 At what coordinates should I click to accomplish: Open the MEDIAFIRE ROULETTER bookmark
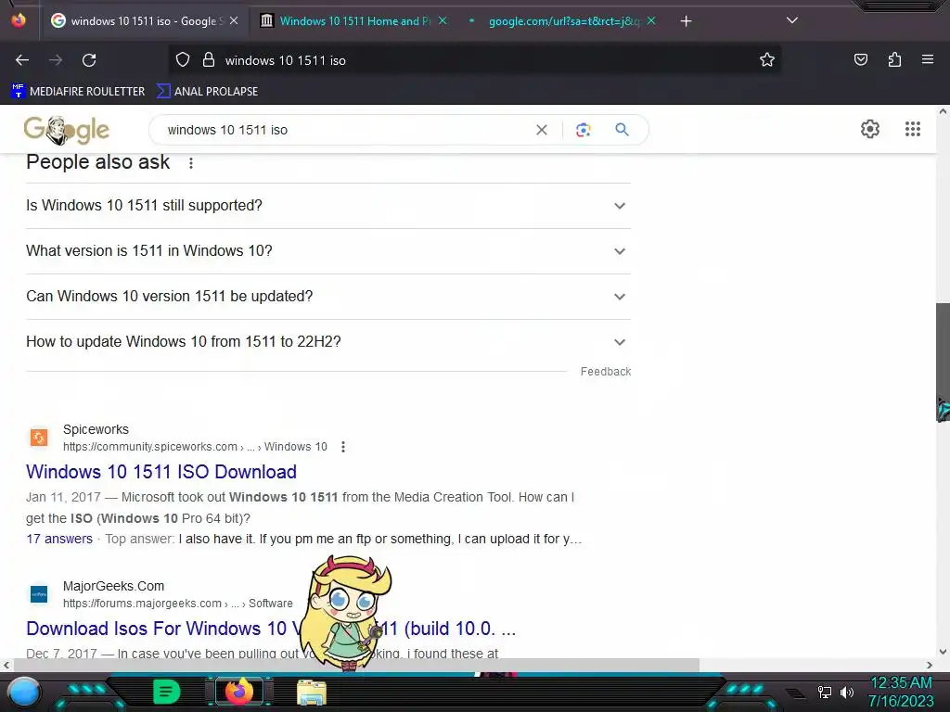(78, 92)
